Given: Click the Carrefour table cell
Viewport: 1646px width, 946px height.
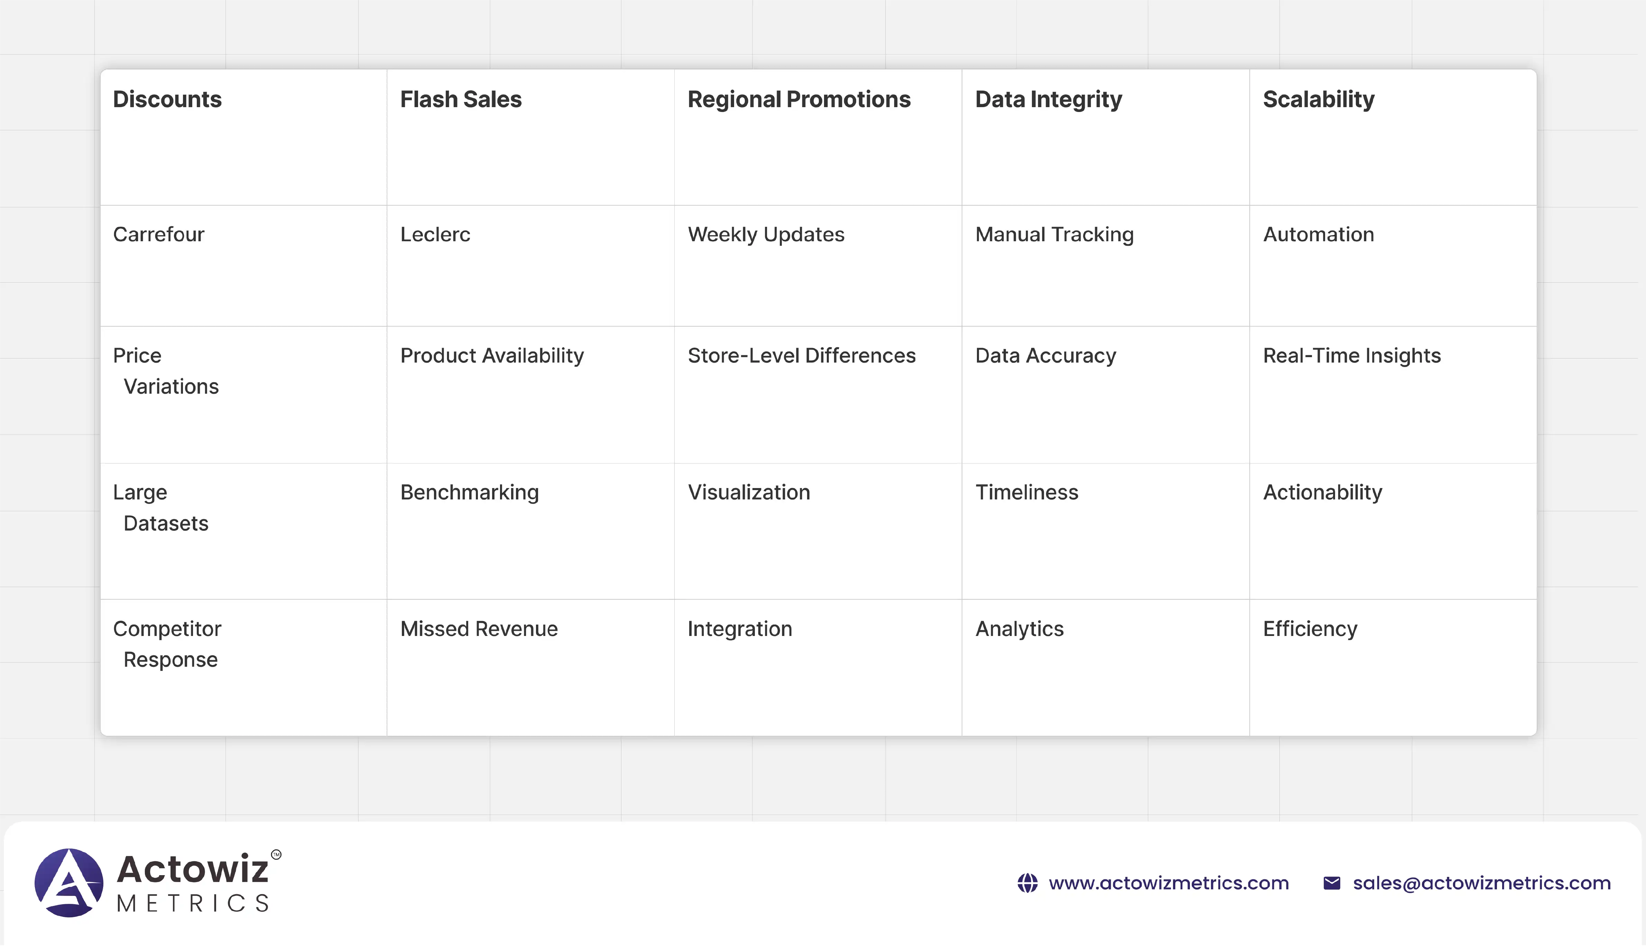Looking at the screenshot, I should 159,235.
